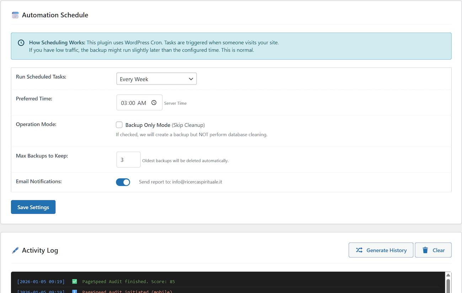Select the AM/PM segment of Preferred Time
This screenshot has height=293, width=462.
142,103
